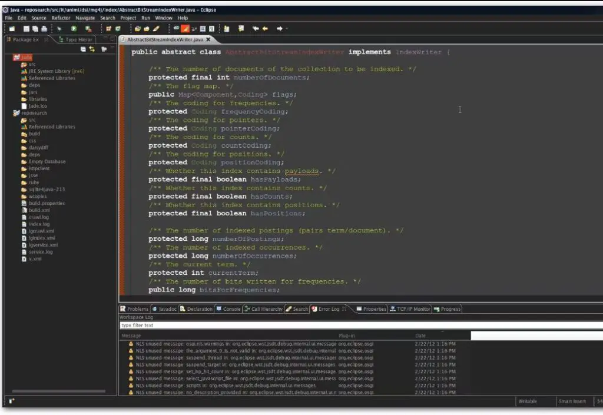Viewport: 603px width, 415px height.
Task: Create a new Java class via toolbar icon
Action: (118, 29)
